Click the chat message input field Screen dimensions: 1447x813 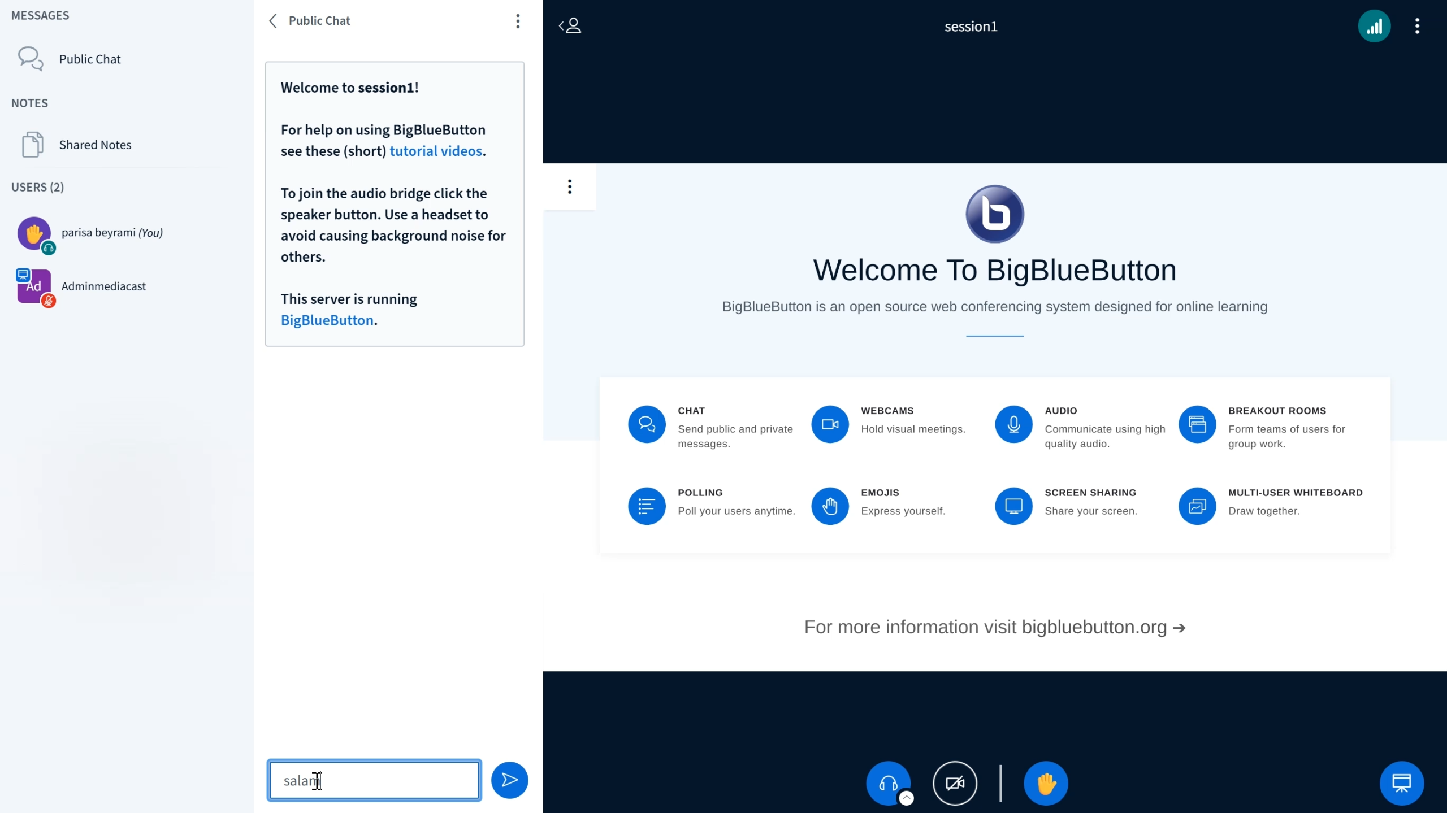coord(374,780)
